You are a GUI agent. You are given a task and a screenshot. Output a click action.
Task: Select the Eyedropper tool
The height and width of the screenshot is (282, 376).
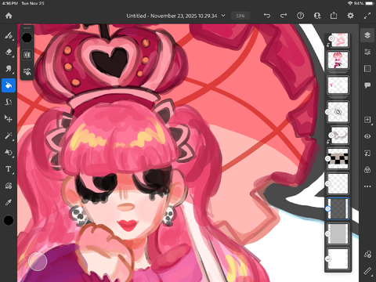[x=9, y=202]
